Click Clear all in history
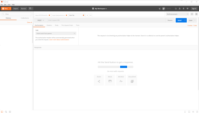This screenshot has height=113, width=199. tap(29, 22)
